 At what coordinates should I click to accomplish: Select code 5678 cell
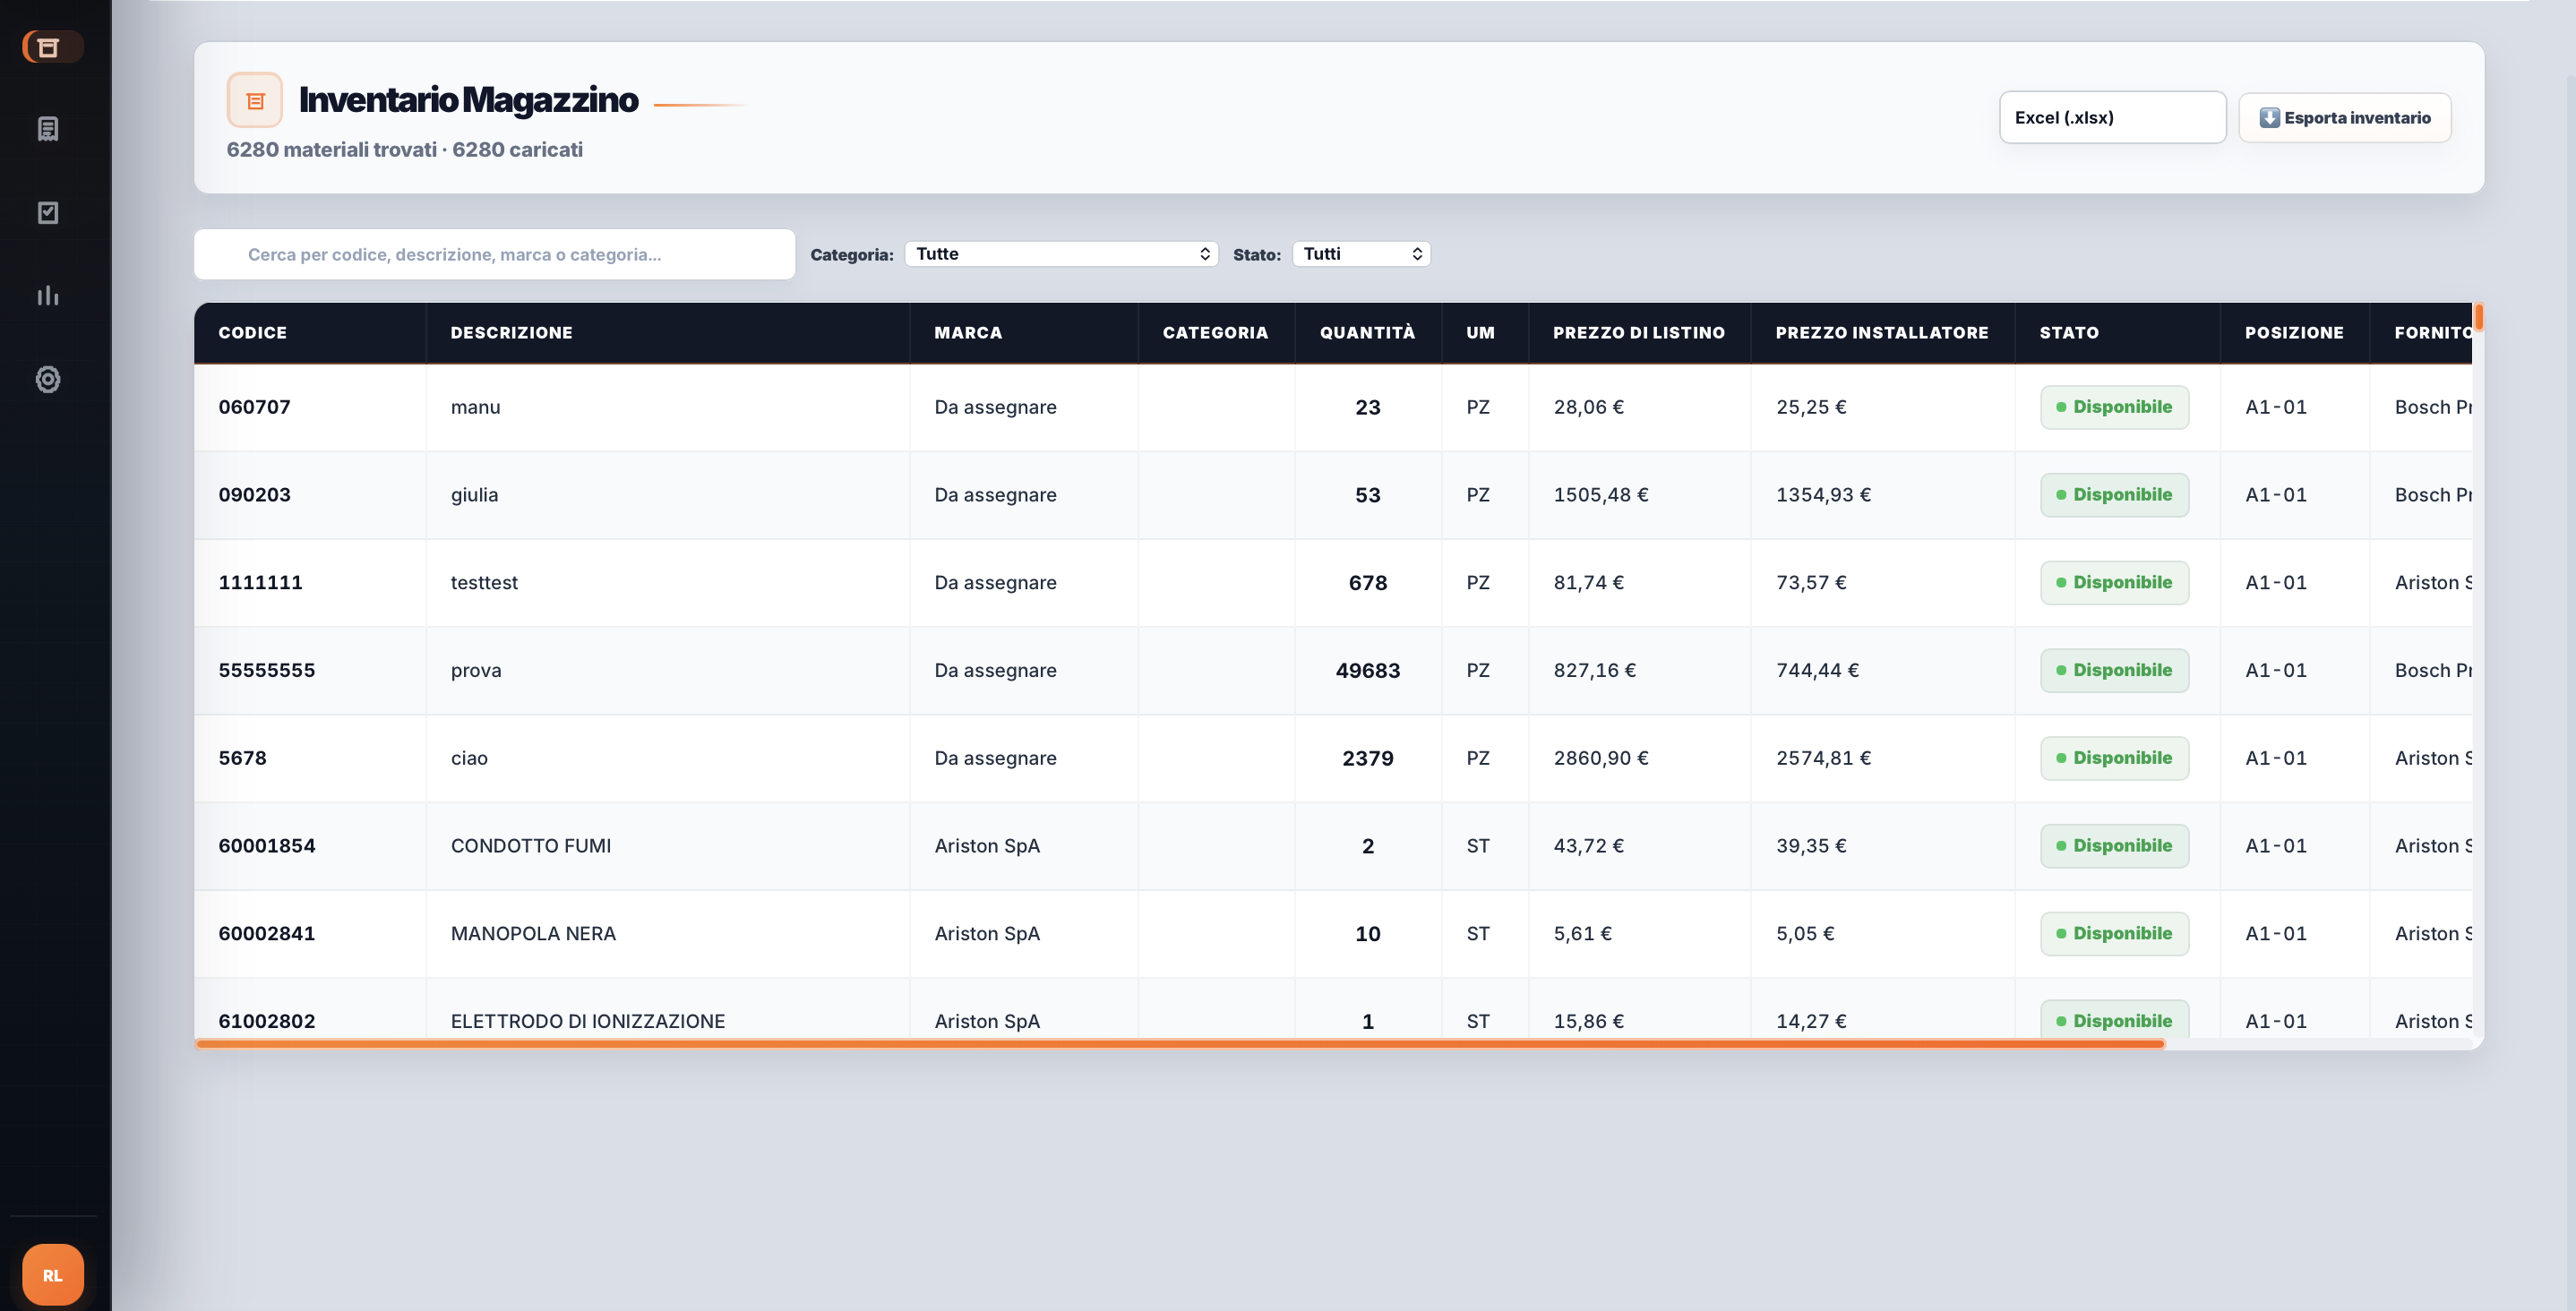[x=310, y=758]
